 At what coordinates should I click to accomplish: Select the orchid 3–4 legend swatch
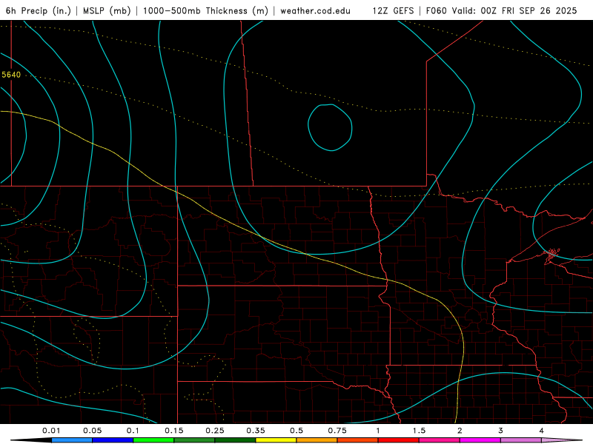pos(521,440)
